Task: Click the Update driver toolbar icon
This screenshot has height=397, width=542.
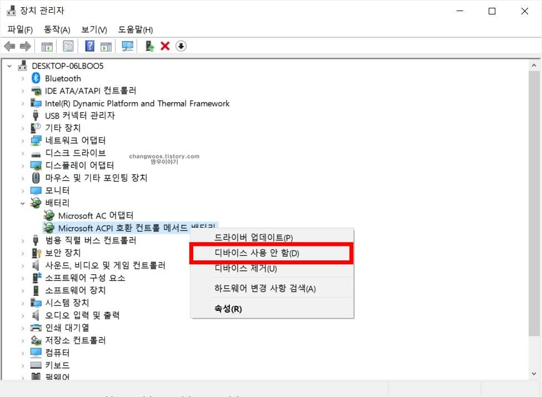Action: pyautogui.click(x=149, y=46)
